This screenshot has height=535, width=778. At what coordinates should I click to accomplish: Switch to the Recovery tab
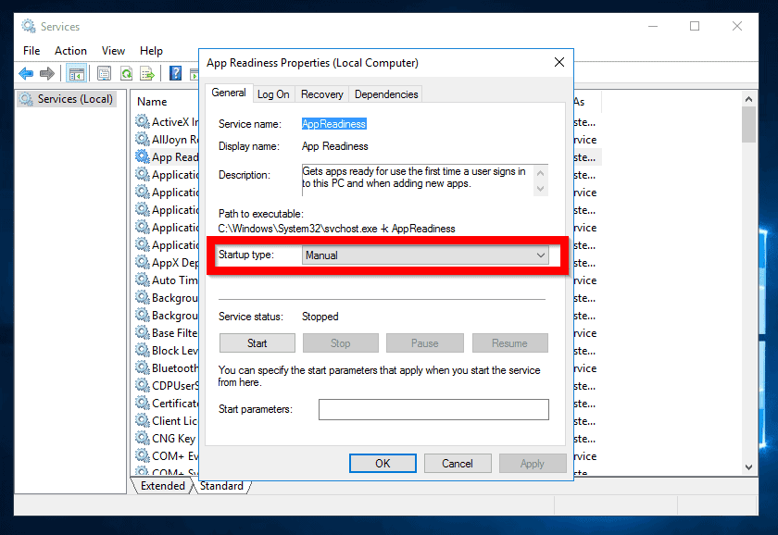[x=322, y=93]
